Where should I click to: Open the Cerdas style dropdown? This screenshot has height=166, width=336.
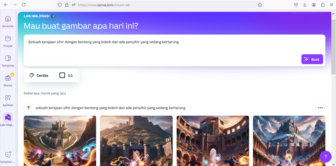click(x=39, y=75)
